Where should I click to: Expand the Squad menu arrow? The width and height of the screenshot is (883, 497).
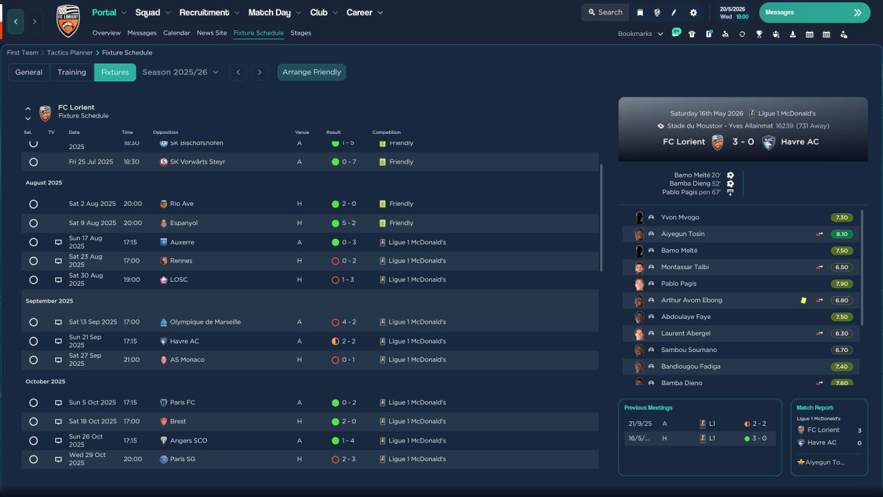167,12
